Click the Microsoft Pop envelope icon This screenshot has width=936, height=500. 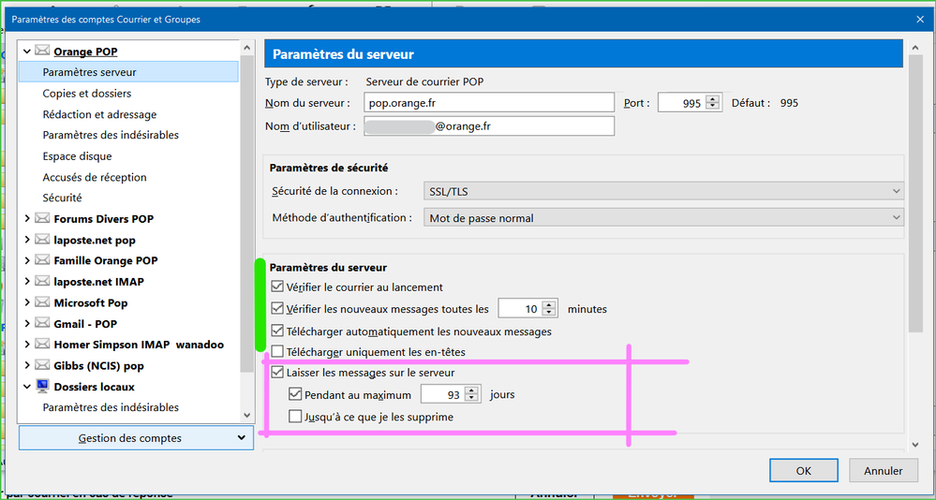point(42,302)
